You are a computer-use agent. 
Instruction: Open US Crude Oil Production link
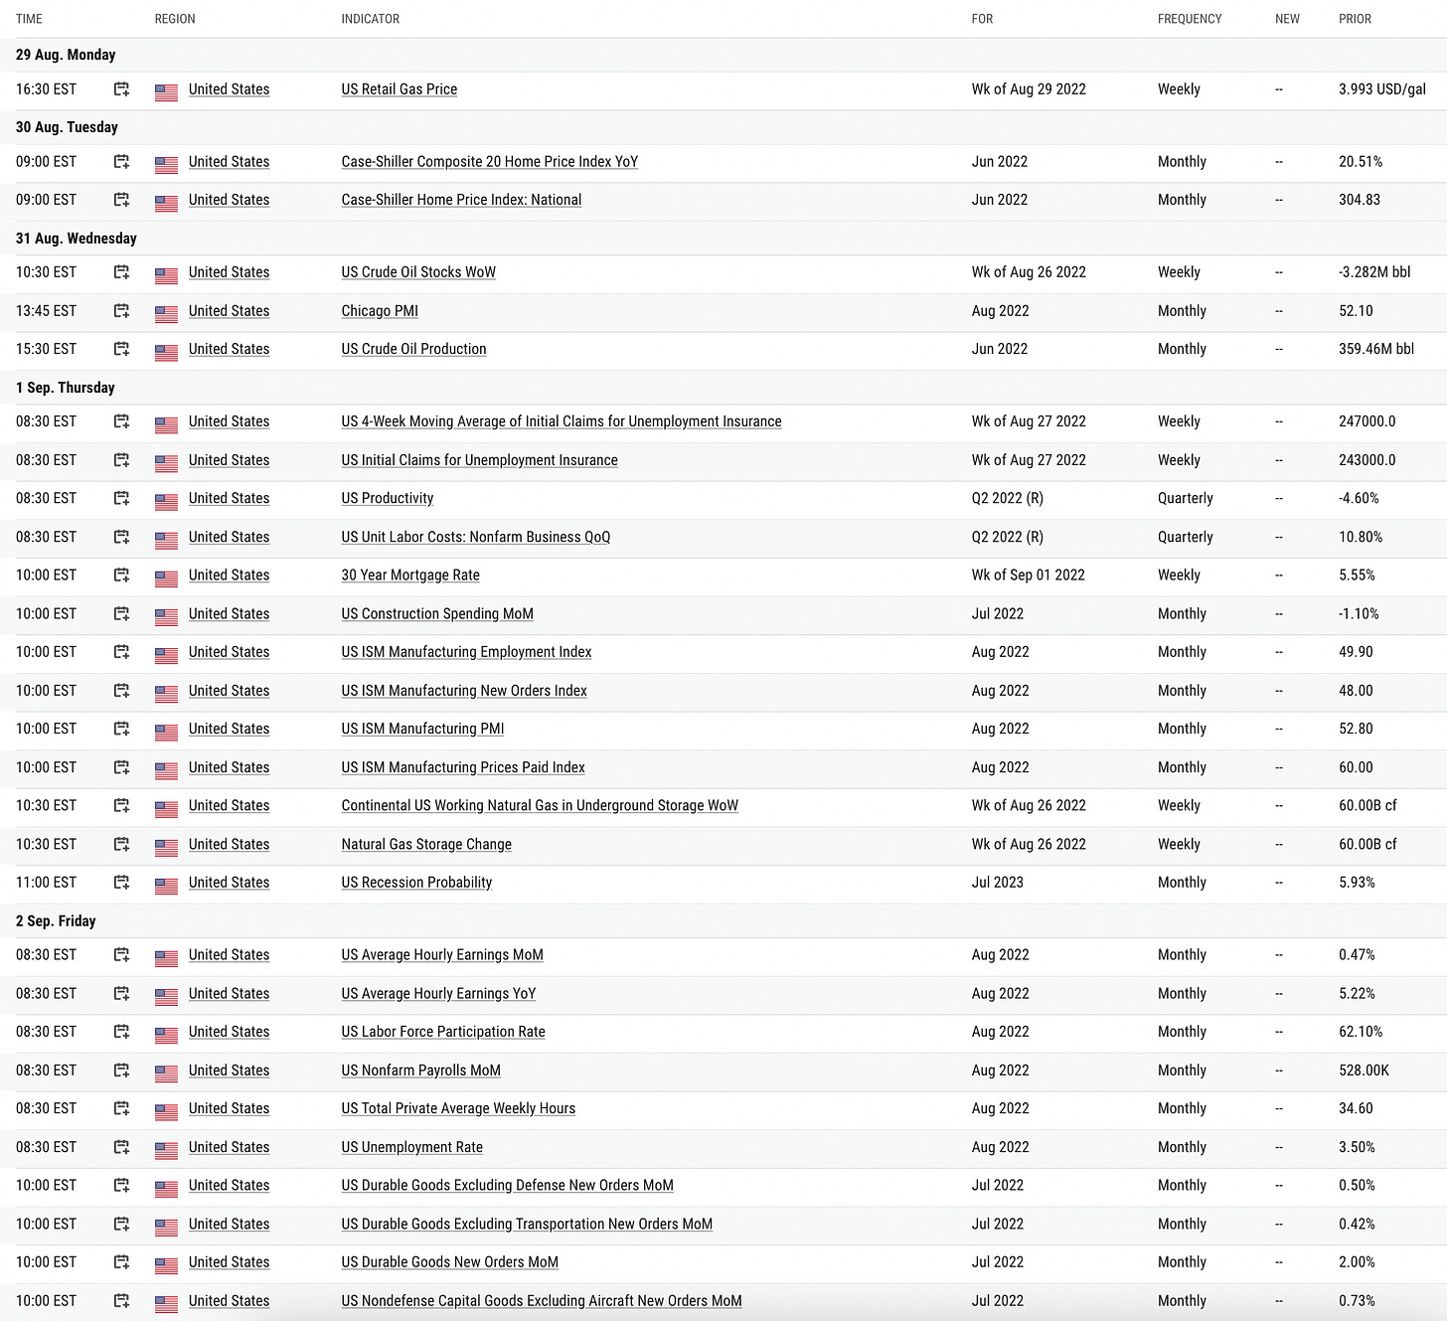pyautogui.click(x=413, y=349)
